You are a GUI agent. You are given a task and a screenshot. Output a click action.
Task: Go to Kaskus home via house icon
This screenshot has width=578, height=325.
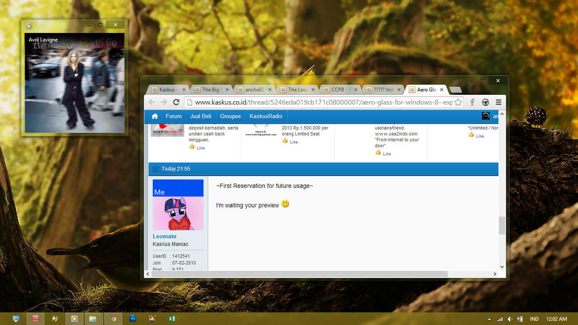(x=154, y=116)
